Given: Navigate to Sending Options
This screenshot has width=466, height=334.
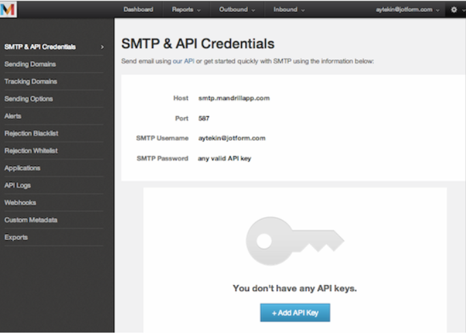Looking at the screenshot, I should [29, 99].
